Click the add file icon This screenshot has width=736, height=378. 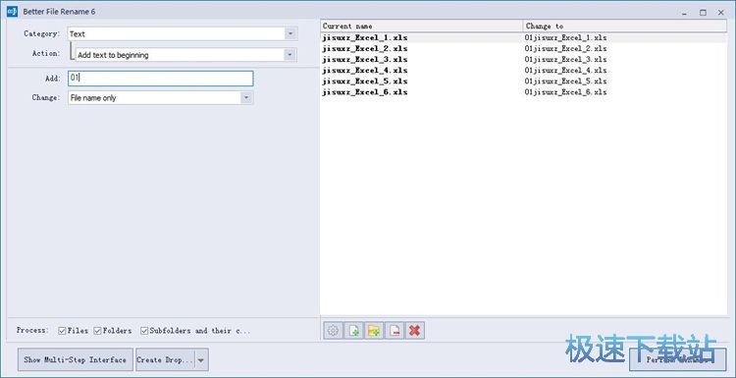(353, 331)
